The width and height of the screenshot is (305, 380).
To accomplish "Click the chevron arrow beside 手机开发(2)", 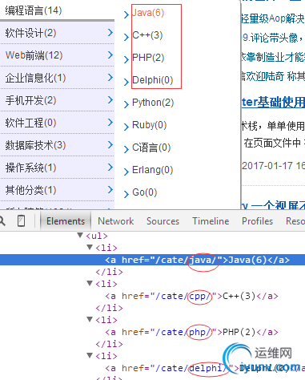I will [x=110, y=100].
